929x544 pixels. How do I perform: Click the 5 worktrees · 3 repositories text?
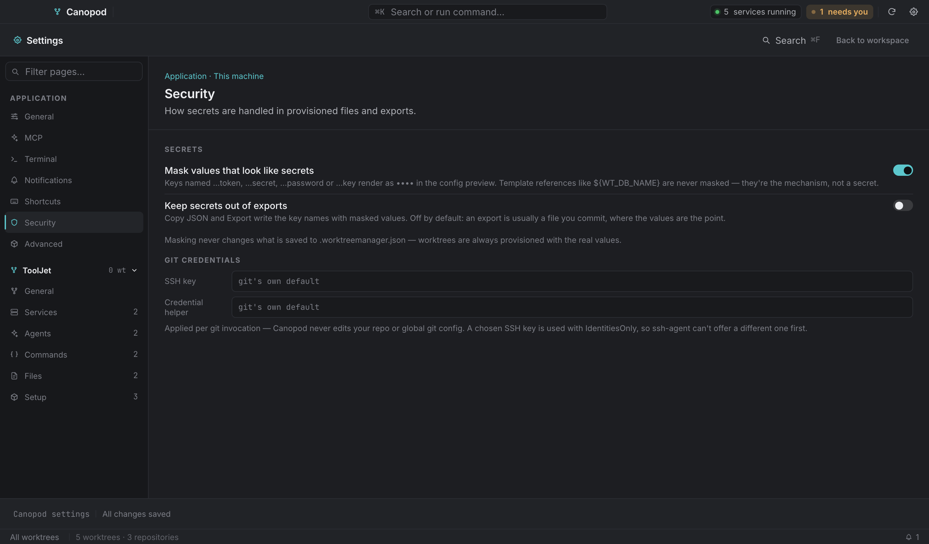127,537
